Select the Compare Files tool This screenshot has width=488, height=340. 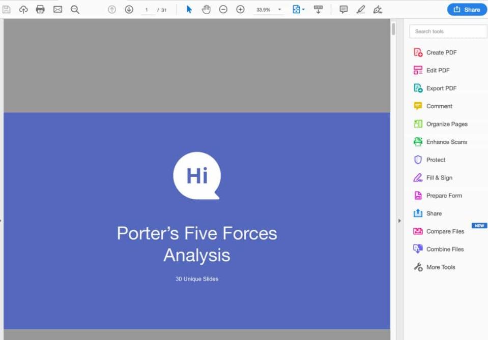pyautogui.click(x=445, y=231)
